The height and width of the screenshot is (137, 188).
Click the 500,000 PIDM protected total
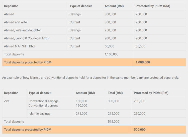pyautogui.click(x=140, y=129)
